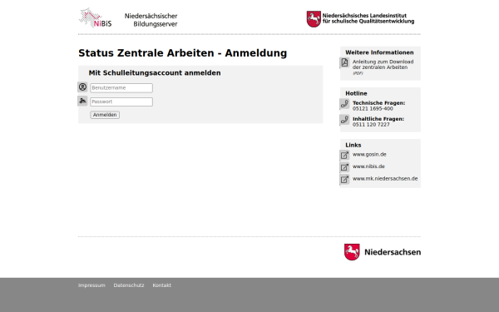
Task: Click the Anmelden button
Action: click(x=105, y=115)
